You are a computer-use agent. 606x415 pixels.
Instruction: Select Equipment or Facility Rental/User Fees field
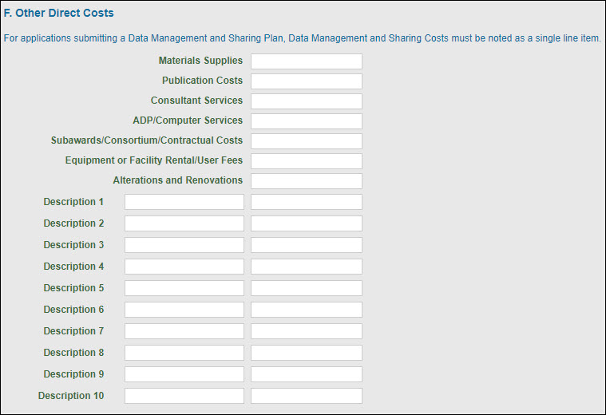(x=306, y=161)
